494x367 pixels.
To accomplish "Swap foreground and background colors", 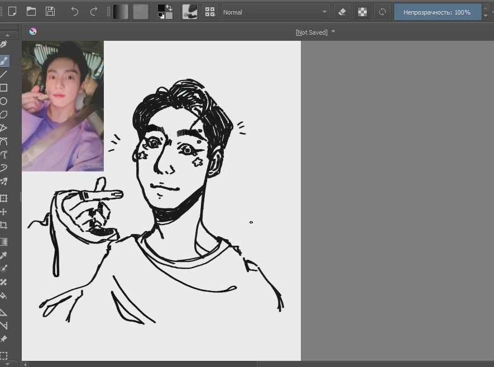I will tap(169, 8).
